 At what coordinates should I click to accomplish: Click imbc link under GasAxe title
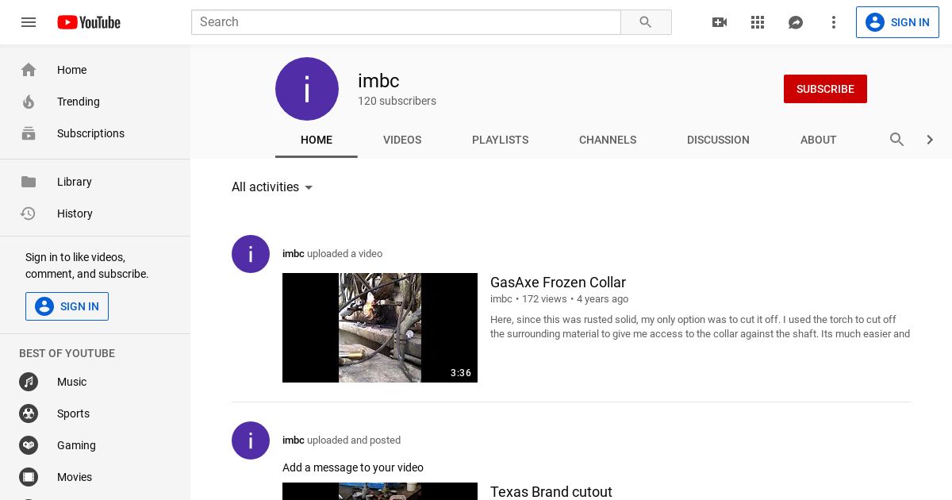pyautogui.click(x=501, y=299)
